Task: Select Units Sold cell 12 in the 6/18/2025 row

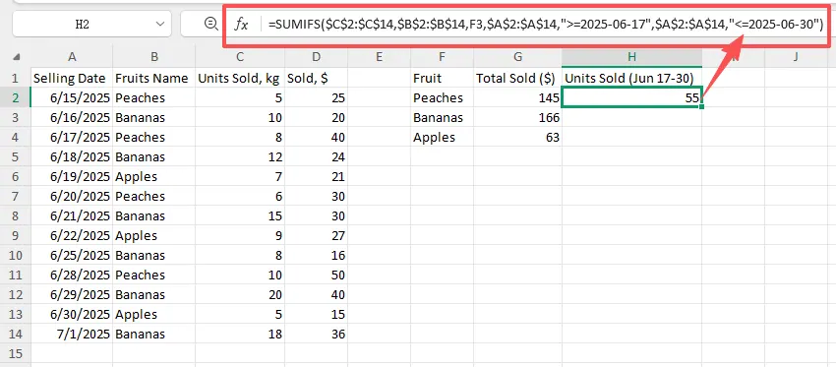Action: click(240, 157)
